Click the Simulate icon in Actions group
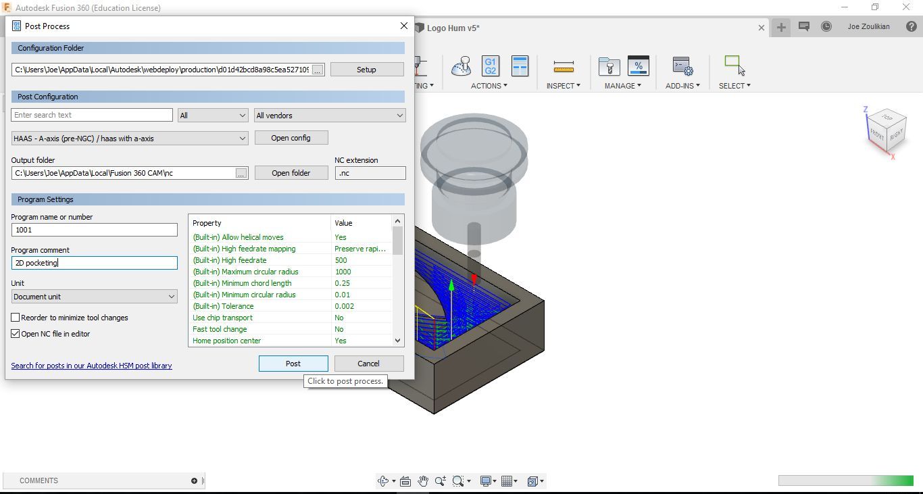Image resolution: width=923 pixels, height=494 pixels. (x=461, y=66)
